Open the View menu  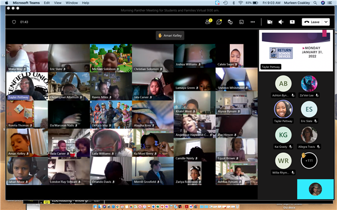(57, 3)
